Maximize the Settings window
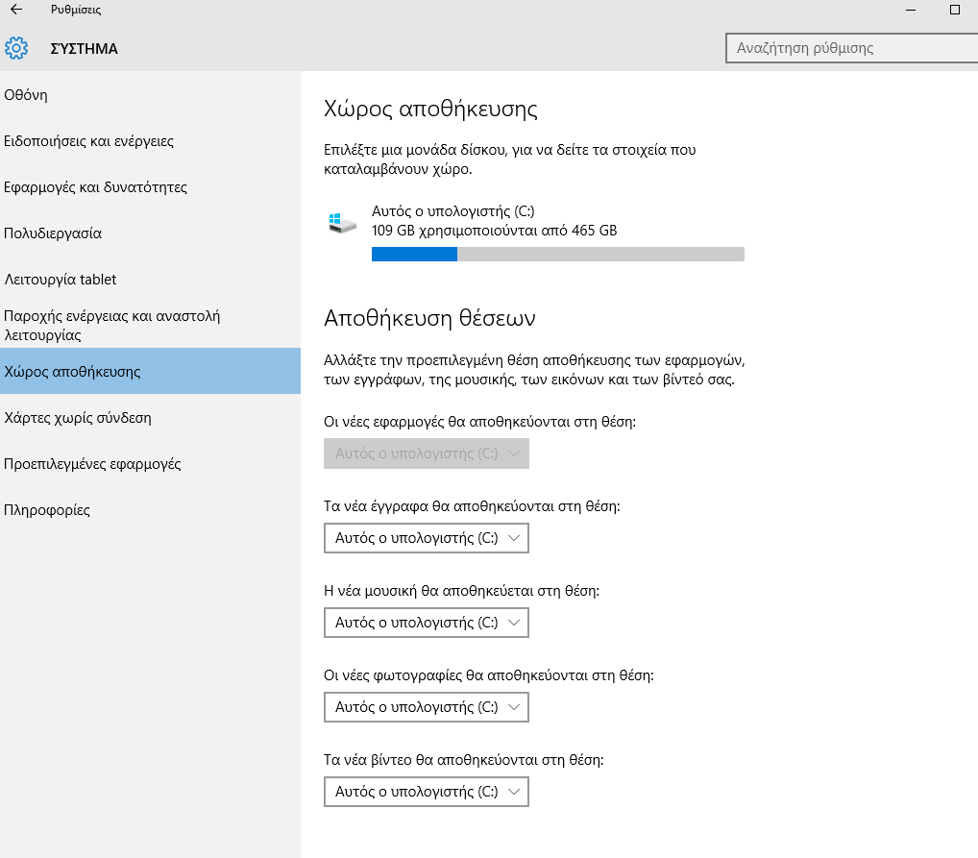Screen dimensions: 978x858 (x=954, y=10)
